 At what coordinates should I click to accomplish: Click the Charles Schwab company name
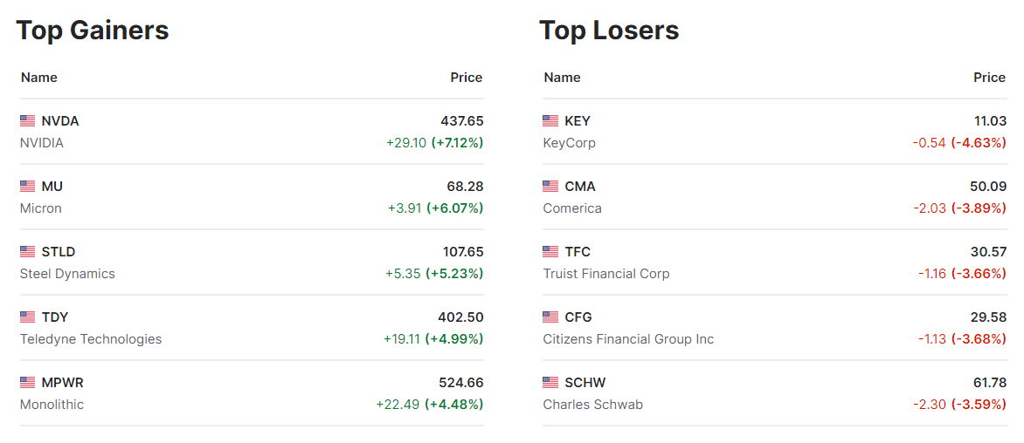click(x=592, y=405)
